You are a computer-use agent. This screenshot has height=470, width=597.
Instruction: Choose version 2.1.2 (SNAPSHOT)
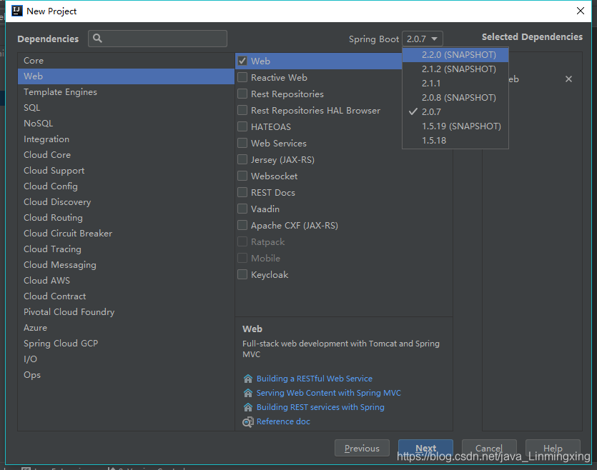(x=455, y=69)
